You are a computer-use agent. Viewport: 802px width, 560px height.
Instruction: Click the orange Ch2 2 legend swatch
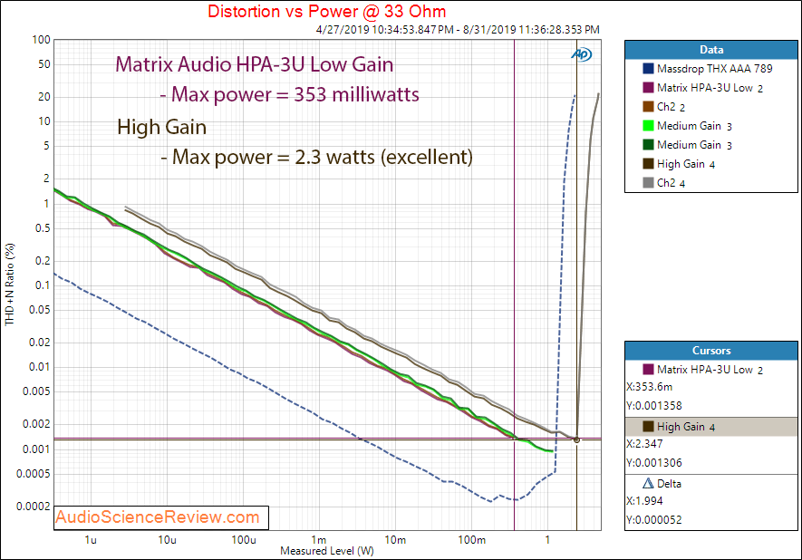[648, 106]
